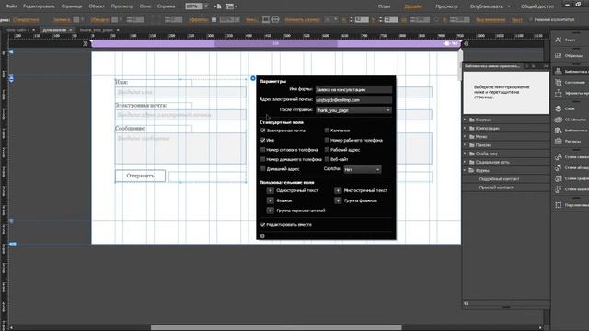Uncheck the Электронная почта checkbox

(262, 131)
